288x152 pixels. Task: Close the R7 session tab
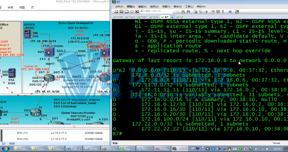click(172, 17)
